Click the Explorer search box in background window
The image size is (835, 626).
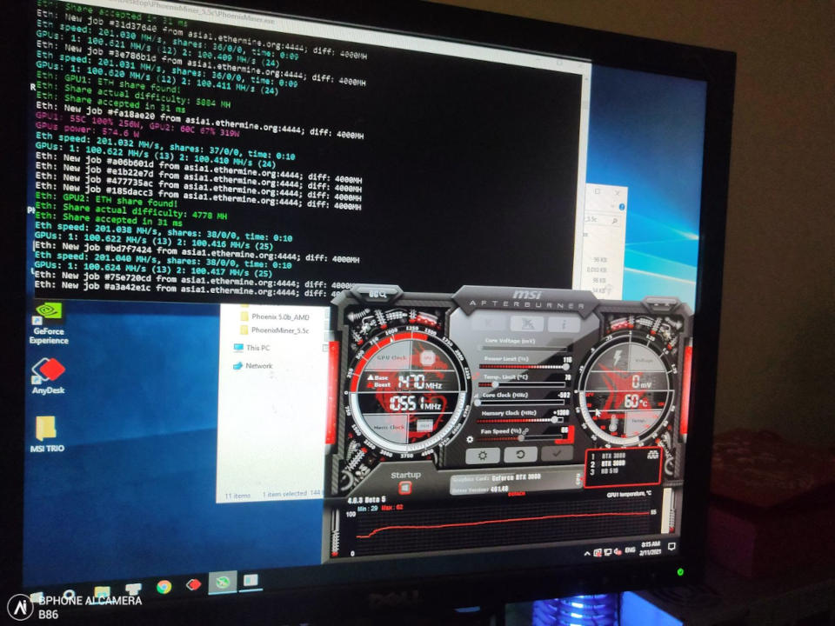(x=602, y=219)
